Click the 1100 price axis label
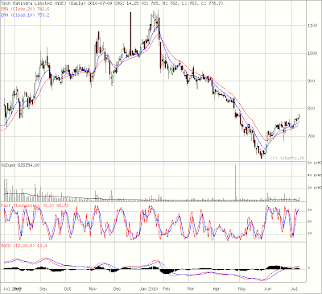Viewport: 322px width, 294px height. (x=312, y=26)
